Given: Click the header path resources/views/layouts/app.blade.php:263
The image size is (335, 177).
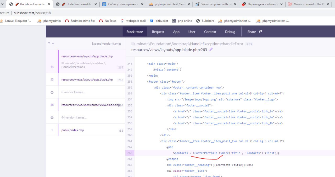Looking at the screenshot, I should pos(169,50).
